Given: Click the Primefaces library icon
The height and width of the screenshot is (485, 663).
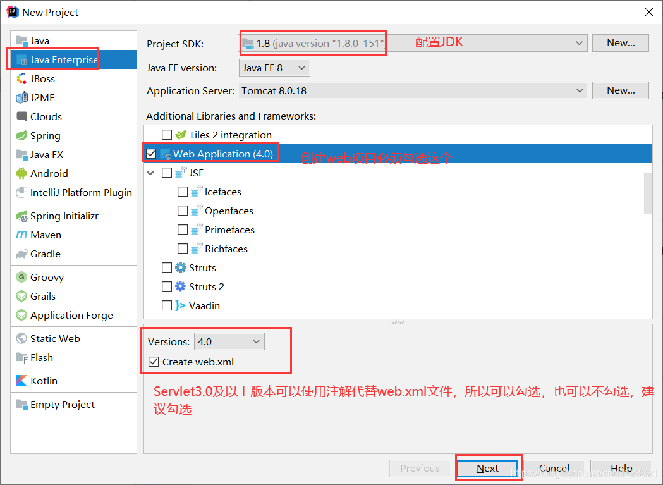Looking at the screenshot, I should pyautogui.click(x=196, y=230).
